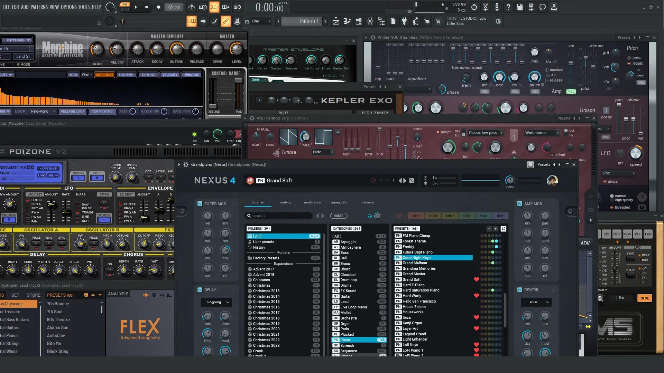Save project with the disk icon
This screenshot has width=664, height=373.
click(520, 7)
